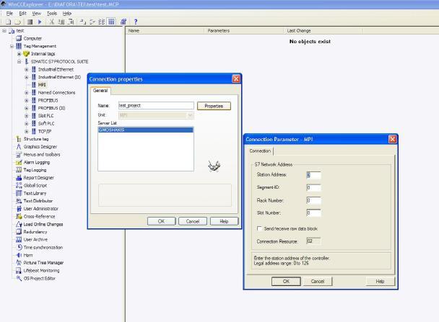The image size is (439, 322).
Task: Open User Administrator editor
Action: click(41, 209)
